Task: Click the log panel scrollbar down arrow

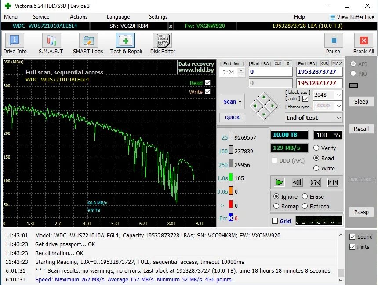Action: click(341, 280)
